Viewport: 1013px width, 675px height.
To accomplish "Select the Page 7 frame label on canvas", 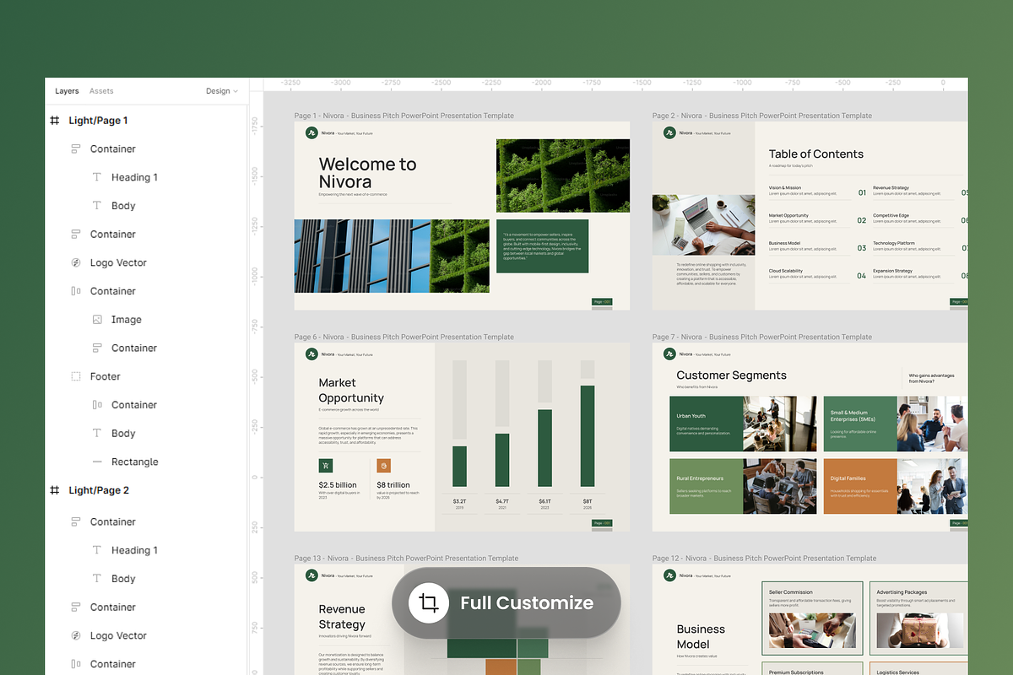I will coord(762,337).
